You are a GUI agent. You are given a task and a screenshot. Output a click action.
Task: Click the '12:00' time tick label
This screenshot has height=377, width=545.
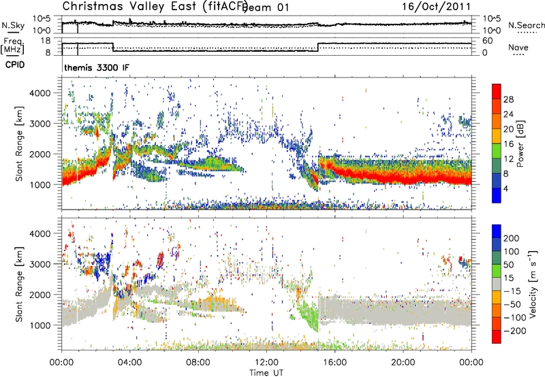coord(266,363)
